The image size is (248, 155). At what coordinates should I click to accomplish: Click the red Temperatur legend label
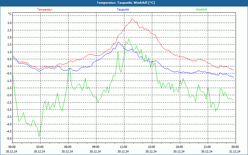[45, 10]
